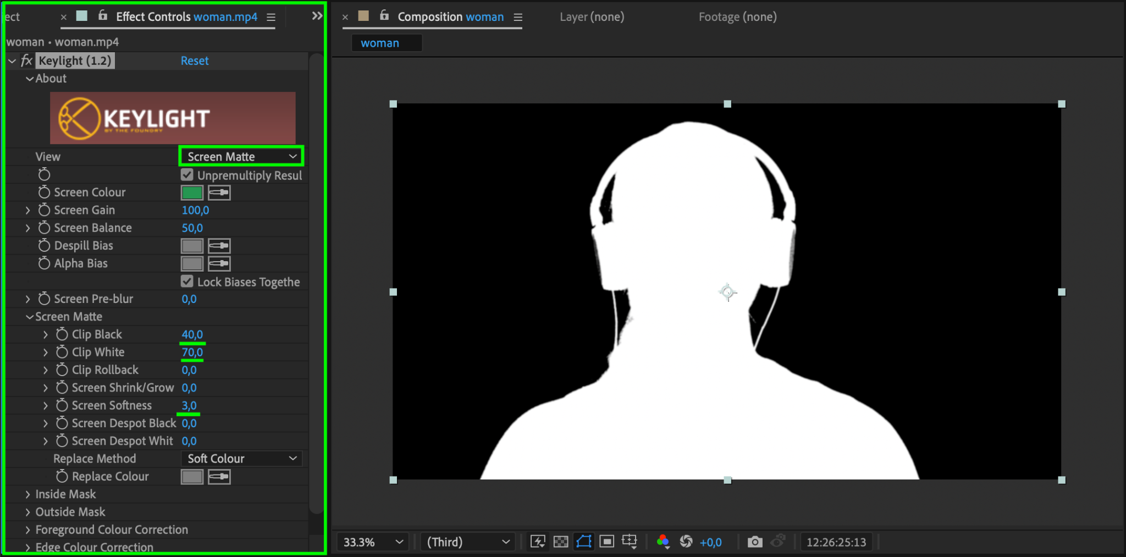This screenshot has height=557, width=1126.
Task: Enable the Screen Gain stopwatch
Action: click(44, 209)
